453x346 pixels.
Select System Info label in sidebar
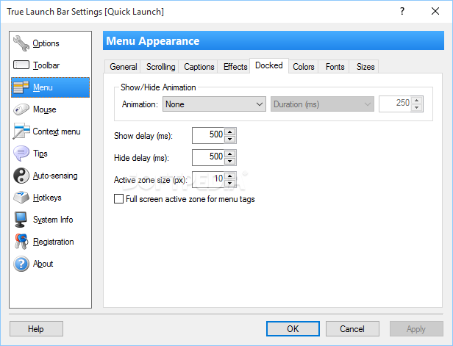coord(53,220)
